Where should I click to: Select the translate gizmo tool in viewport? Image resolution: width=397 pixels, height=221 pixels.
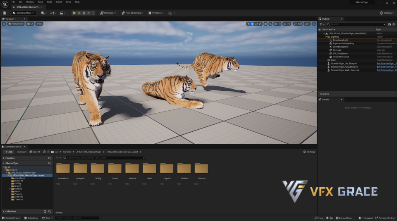(252, 24)
